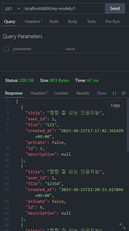Click line number 10
This screenshot has height=231, width=129.
pos(6,160)
